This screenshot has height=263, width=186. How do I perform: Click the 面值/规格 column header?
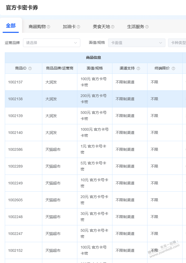(95, 68)
